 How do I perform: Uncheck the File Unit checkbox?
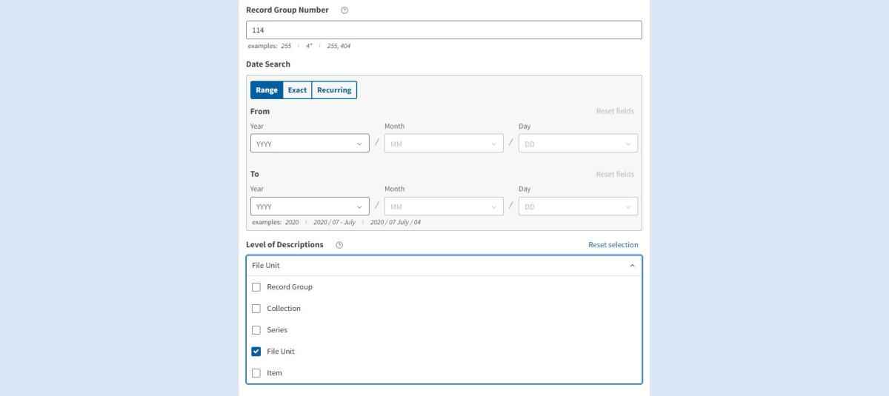point(256,352)
